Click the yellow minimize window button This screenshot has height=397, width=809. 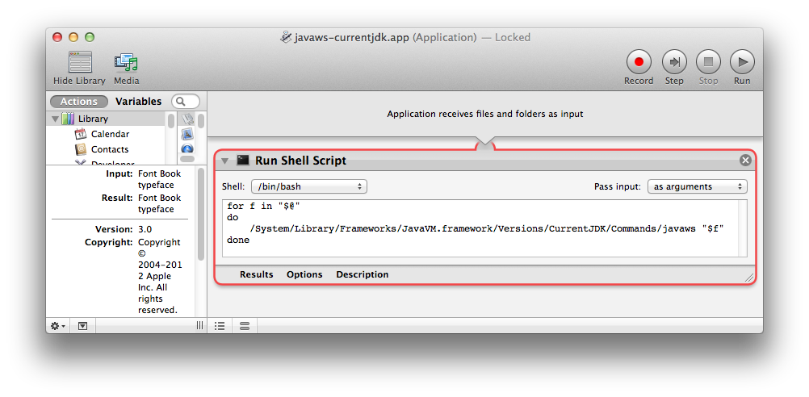click(73, 37)
